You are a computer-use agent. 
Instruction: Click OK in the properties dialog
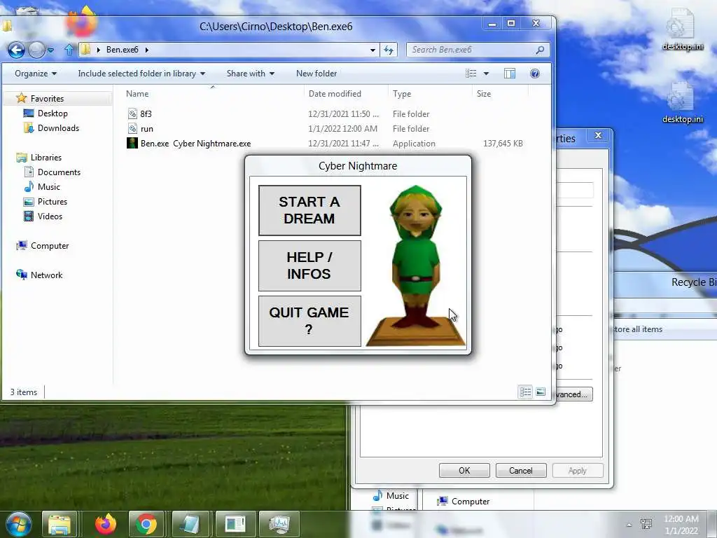(464, 470)
